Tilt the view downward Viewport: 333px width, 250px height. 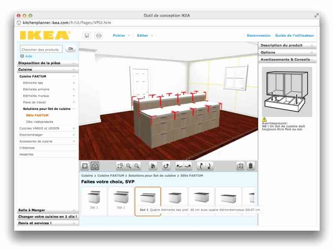point(209,166)
